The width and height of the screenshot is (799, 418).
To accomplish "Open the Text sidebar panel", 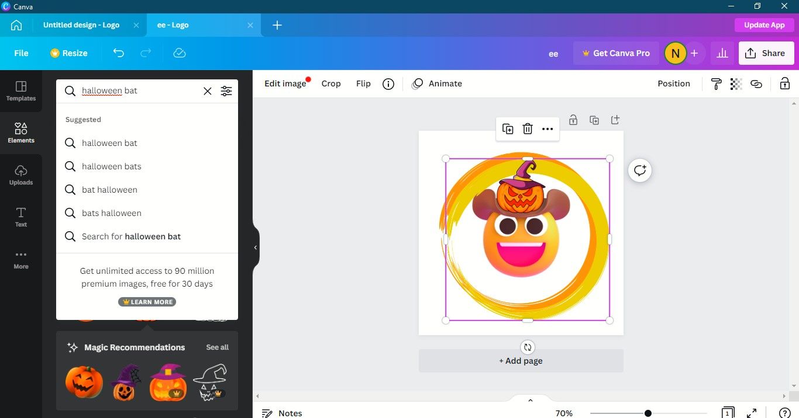I will point(21,217).
